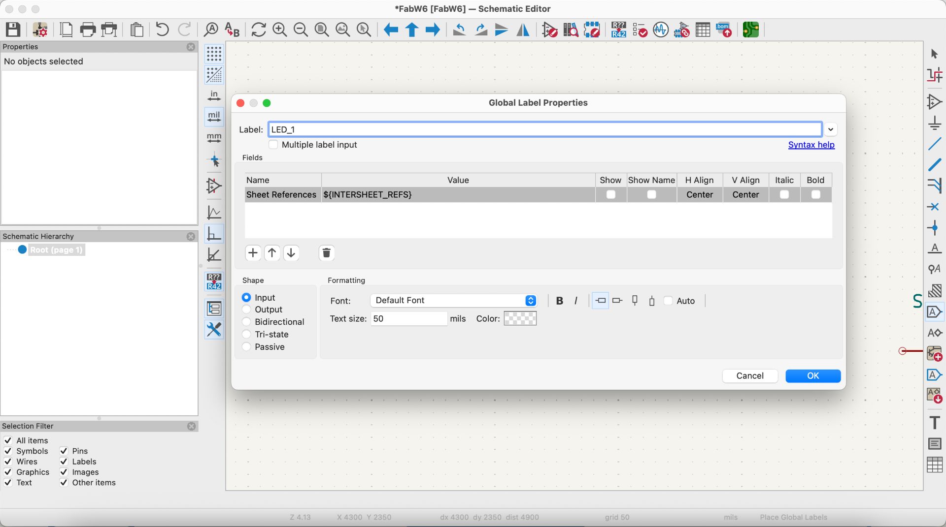The height and width of the screenshot is (527, 946).
Task: Open the Syntax help link
Action: [x=811, y=145]
